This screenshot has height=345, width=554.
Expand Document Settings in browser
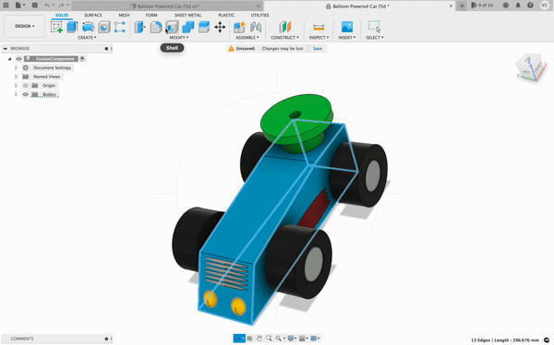point(16,67)
